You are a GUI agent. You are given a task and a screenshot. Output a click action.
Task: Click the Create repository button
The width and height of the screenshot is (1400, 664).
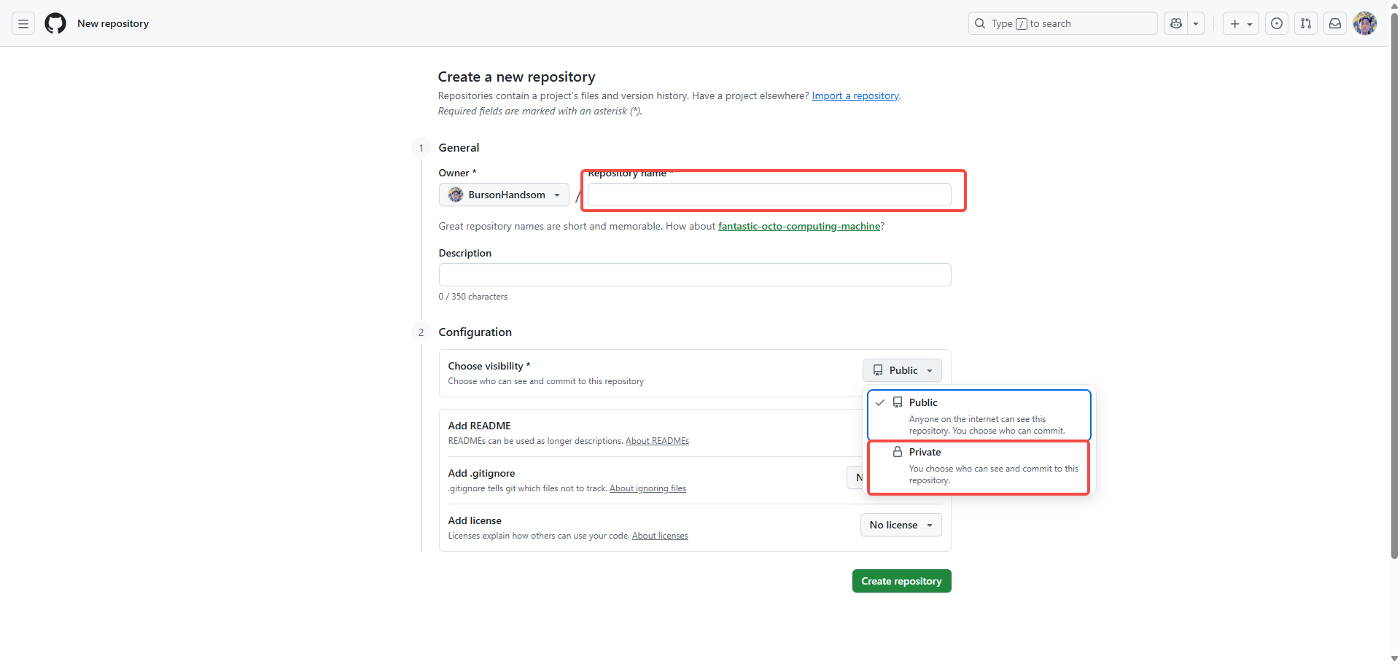(x=901, y=581)
